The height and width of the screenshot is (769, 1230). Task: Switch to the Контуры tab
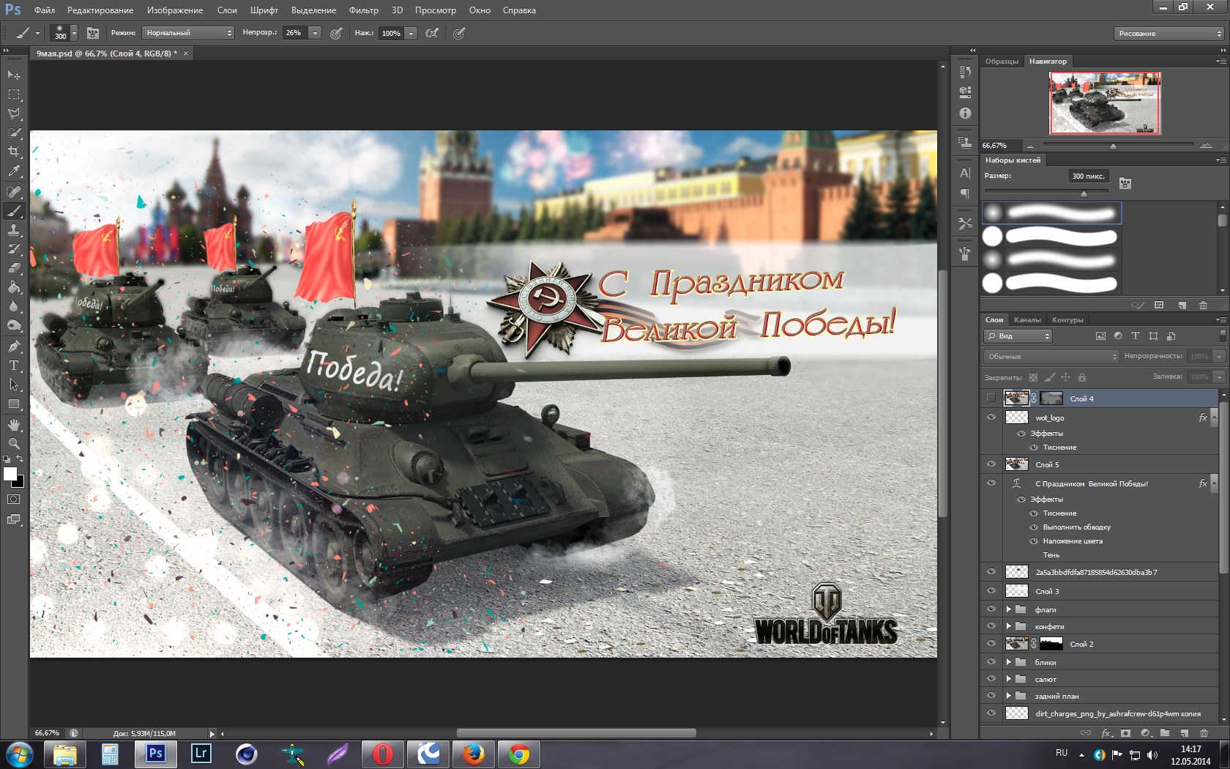(1067, 319)
